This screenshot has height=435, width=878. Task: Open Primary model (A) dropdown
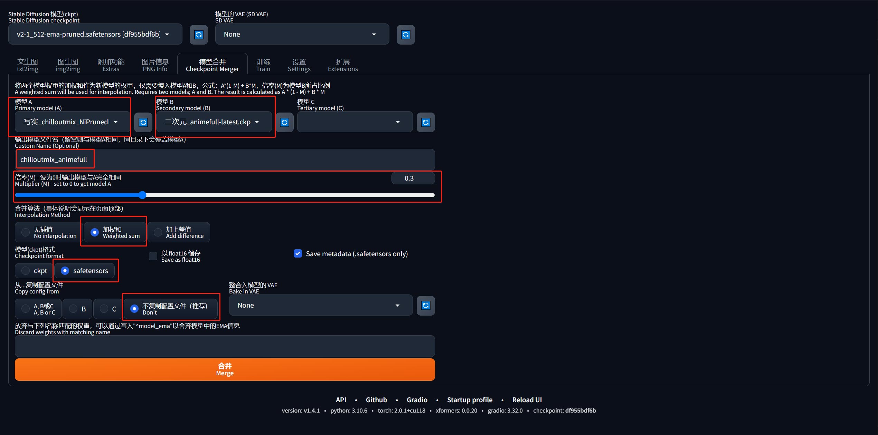click(x=73, y=122)
